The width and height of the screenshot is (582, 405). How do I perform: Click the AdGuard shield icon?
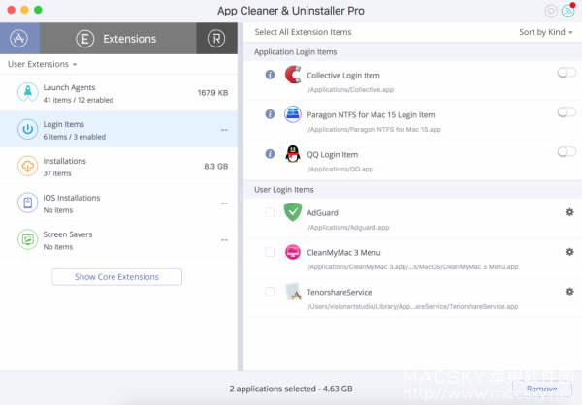point(293,212)
